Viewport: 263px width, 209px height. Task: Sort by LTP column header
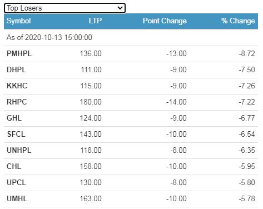[95, 21]
